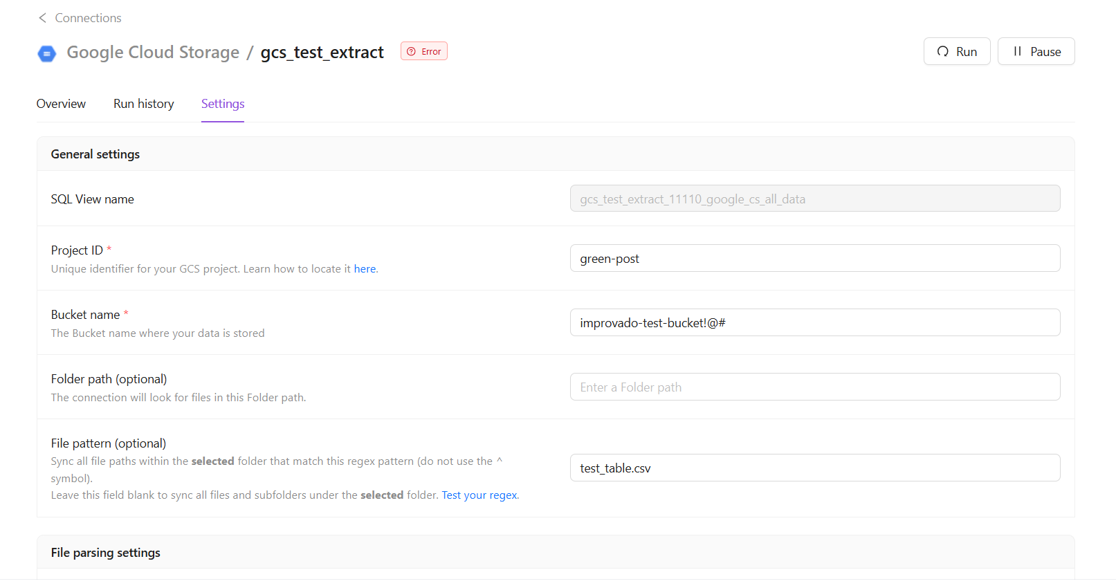Open the Run history tab
The height and width of the screenshot is (588, 1116).
[x=143, y=104]
